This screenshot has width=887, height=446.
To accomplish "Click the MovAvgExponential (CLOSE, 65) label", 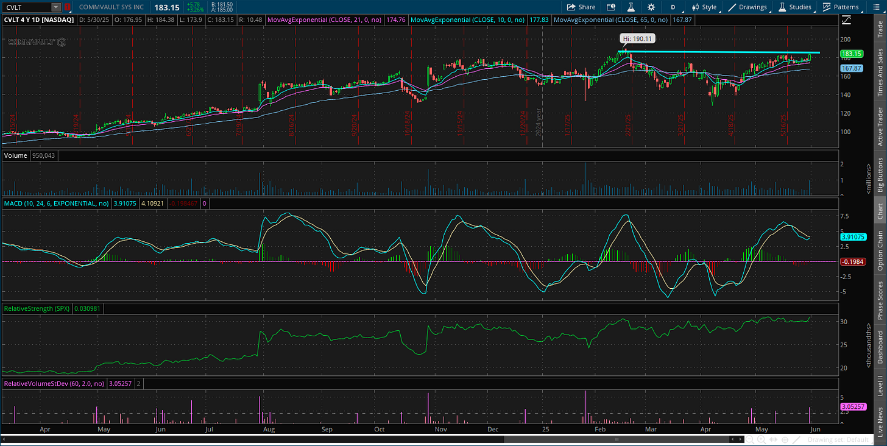I will tap(610, 19).
